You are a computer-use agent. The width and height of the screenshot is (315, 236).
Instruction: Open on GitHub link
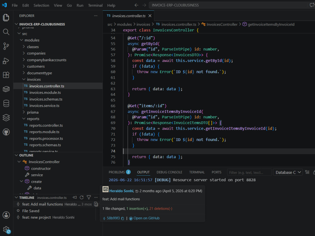[145, 218]
